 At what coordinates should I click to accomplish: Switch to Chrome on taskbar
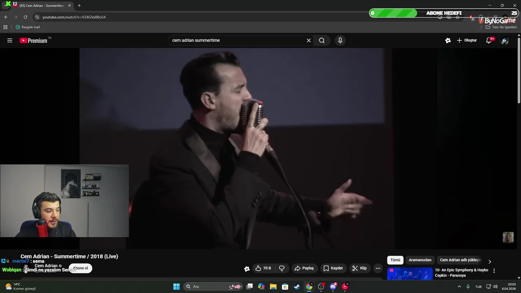(309, 286)
